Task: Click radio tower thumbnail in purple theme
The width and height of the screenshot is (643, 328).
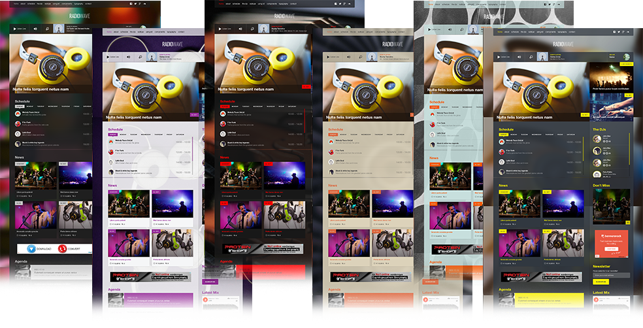Action: tap(152, 57)
